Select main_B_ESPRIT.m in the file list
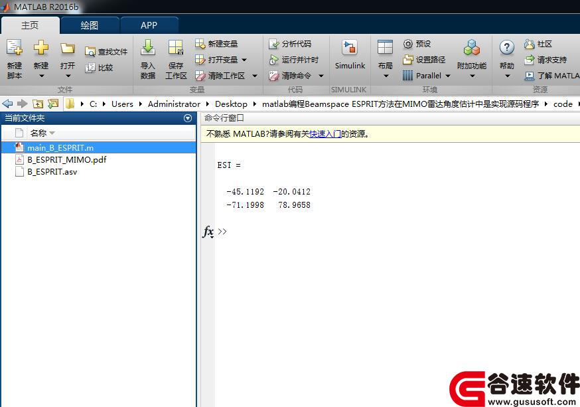 pyautogui.click(x=98, y=147)
